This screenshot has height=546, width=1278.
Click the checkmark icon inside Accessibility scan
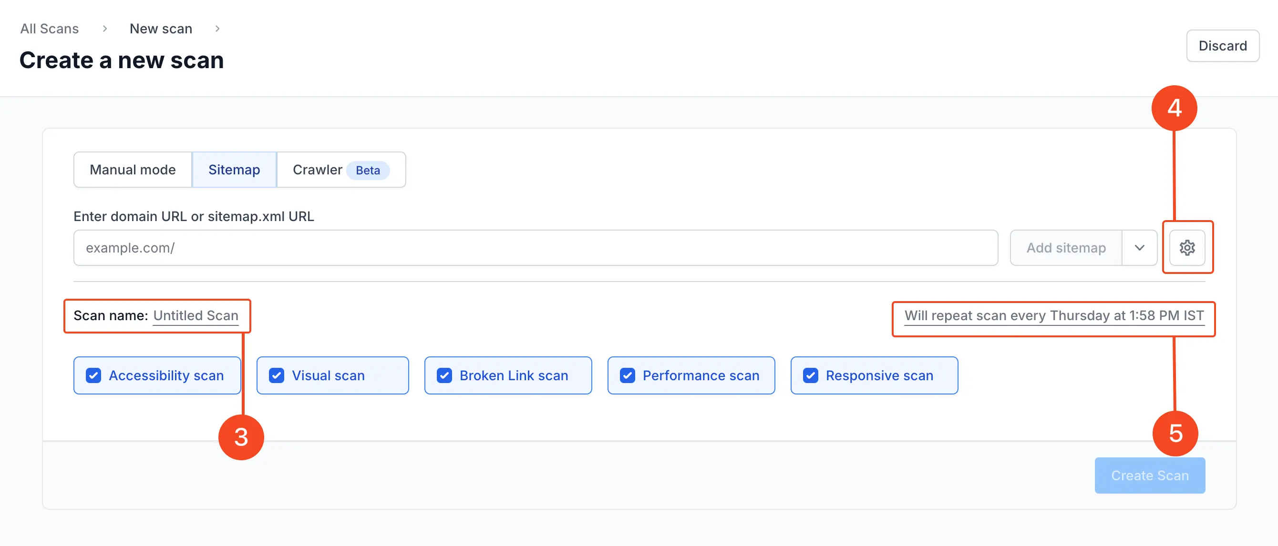point(93,375)
